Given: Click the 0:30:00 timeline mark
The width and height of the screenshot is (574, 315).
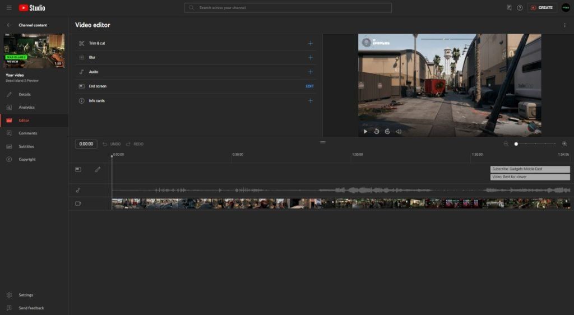Looking at the screenshot, I should pos(238,154).
